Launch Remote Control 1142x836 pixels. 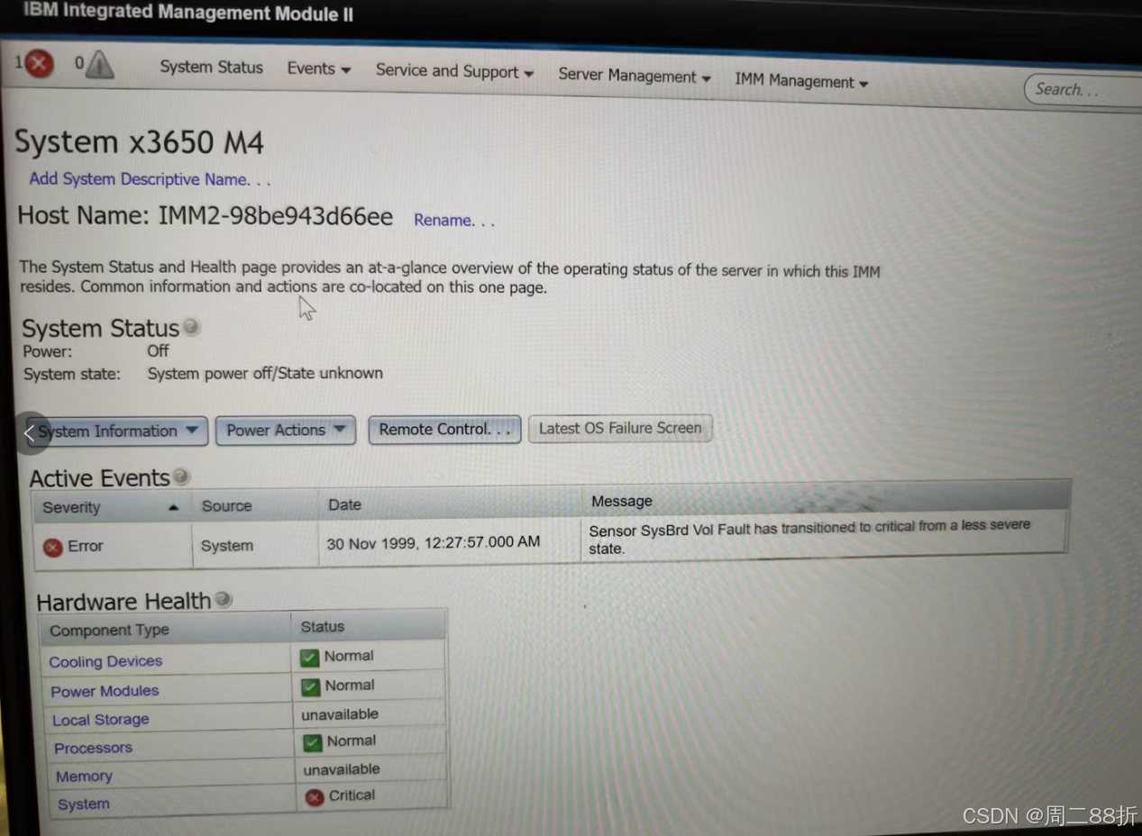click(x=445, y=430)
